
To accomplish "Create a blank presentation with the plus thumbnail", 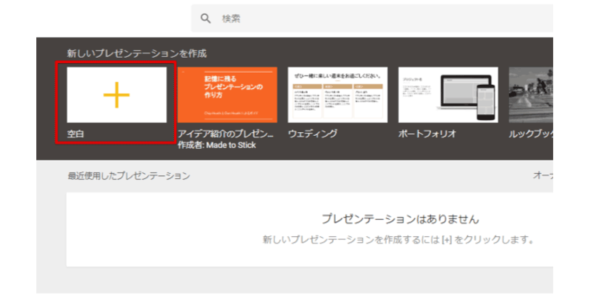I will [117, 95].
